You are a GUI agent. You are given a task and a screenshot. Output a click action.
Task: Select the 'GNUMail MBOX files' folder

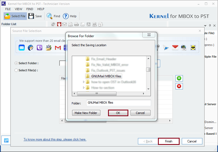(x=104, y=76)
